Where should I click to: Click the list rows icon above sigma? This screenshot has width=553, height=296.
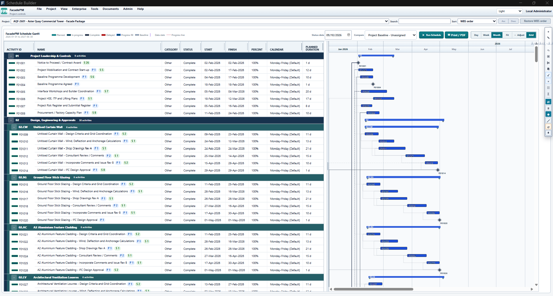pos(548,88)
